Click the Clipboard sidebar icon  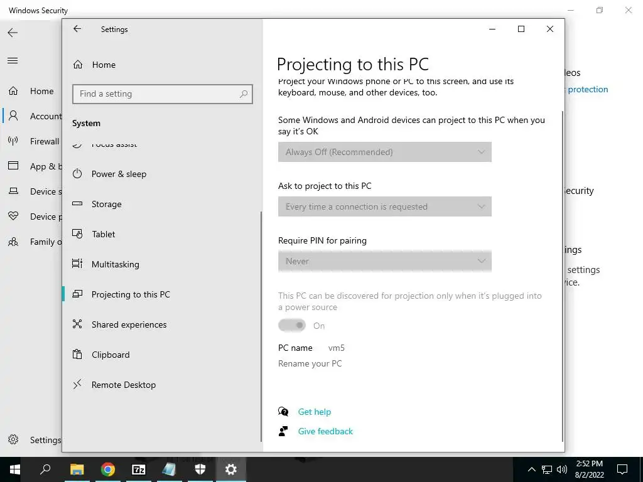tap(77, 354)
